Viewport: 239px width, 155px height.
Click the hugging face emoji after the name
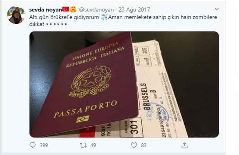(73, 9)
